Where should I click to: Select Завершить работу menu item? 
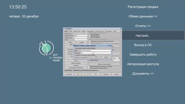pos(143,55)
